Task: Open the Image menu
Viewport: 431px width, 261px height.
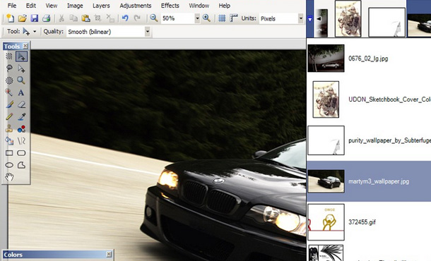Action: coord(75,6)
